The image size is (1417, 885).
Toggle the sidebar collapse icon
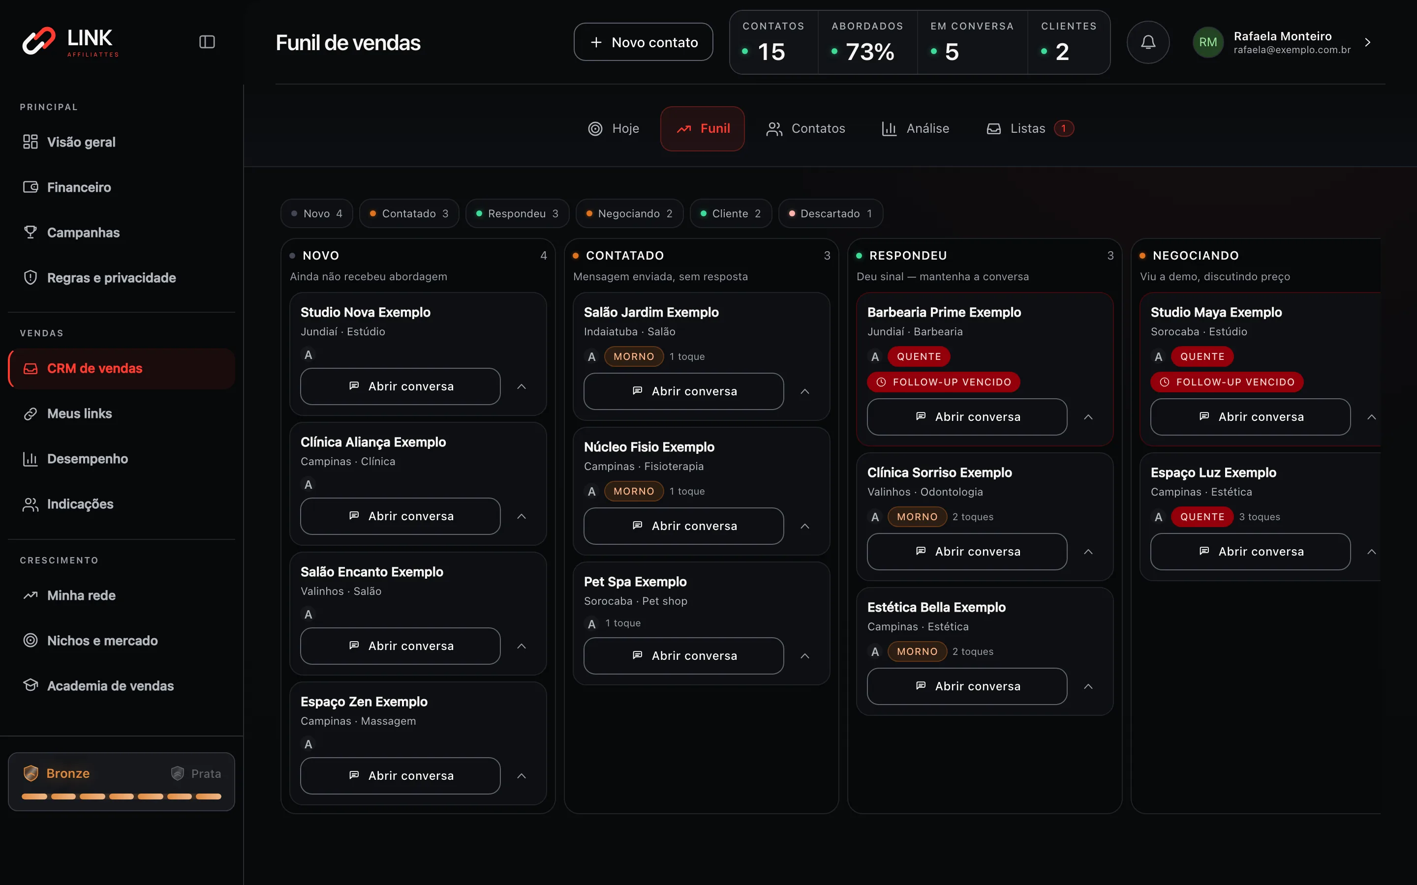click(207, 42)
